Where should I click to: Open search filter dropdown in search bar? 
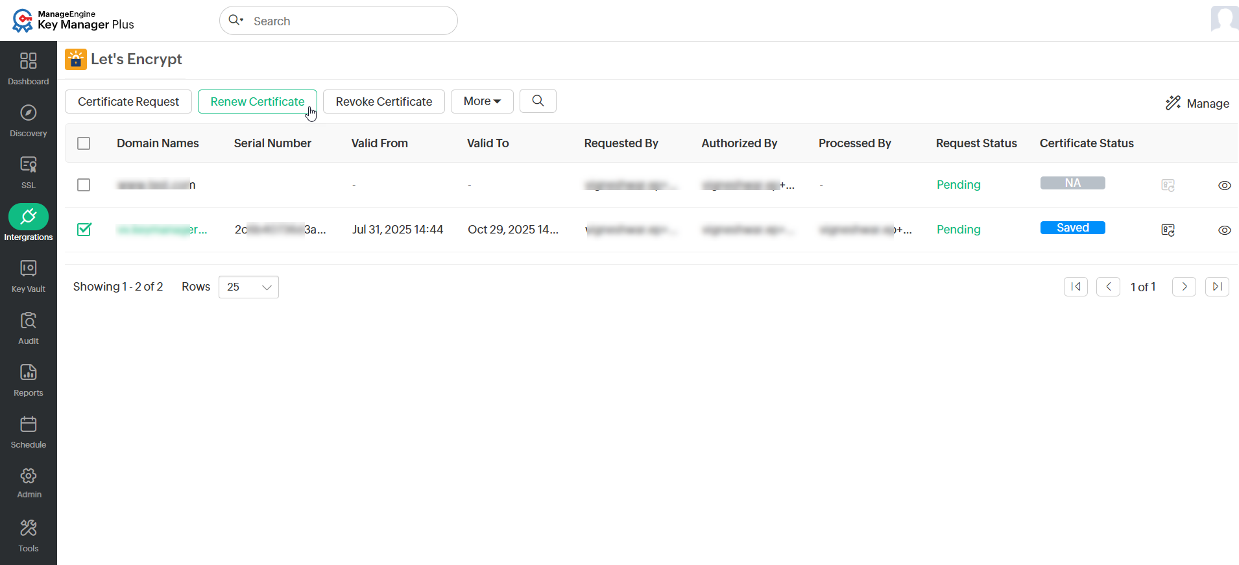236,20
